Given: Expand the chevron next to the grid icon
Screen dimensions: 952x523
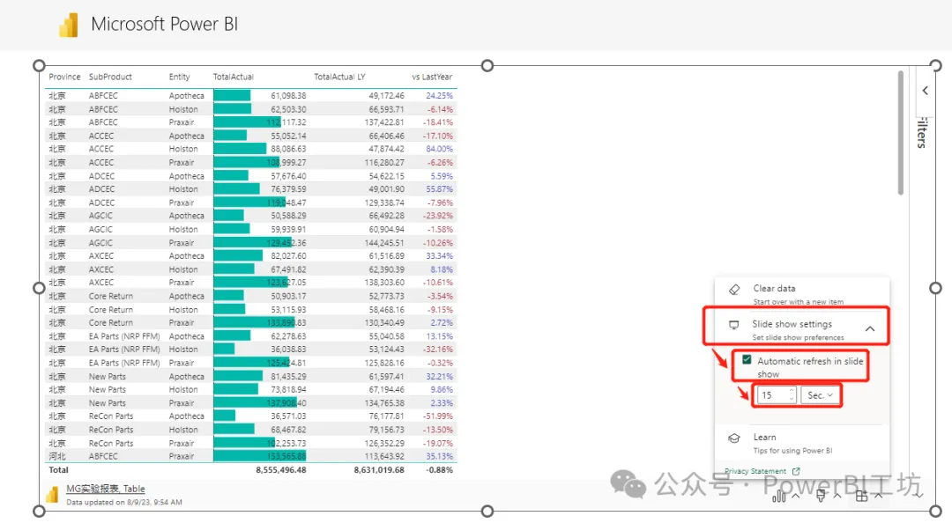Looking at the screenshot, I should [x=878, y=497].
